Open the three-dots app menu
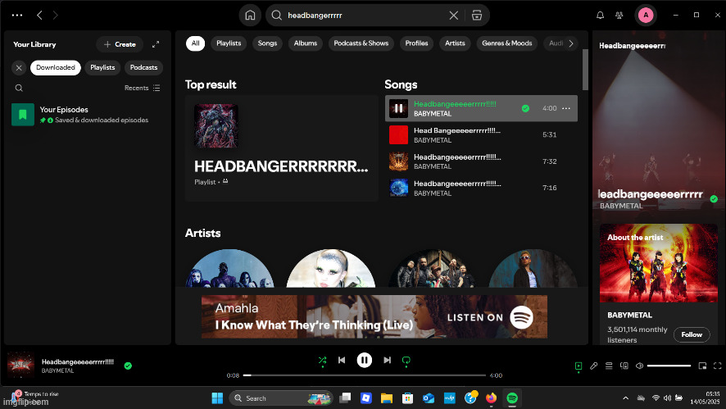726x409 pixels. coord(17,16)
